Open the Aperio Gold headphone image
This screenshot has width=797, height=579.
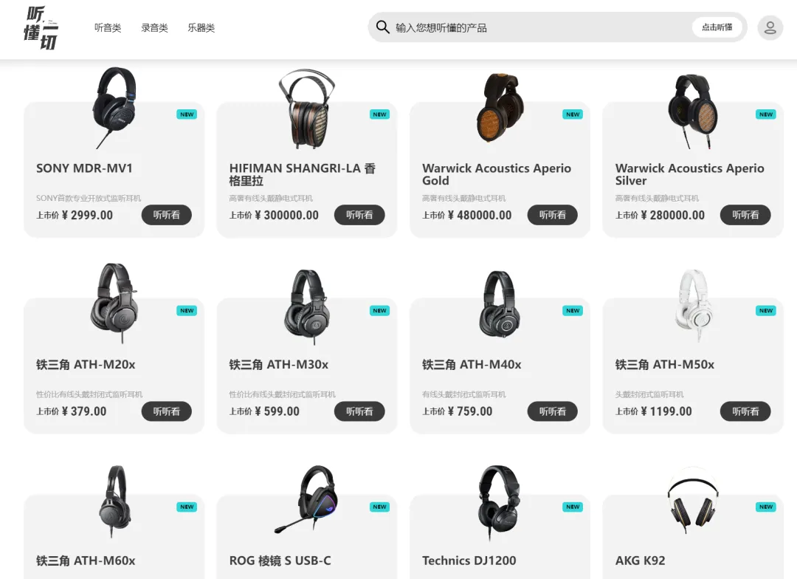tap(500, 109)
